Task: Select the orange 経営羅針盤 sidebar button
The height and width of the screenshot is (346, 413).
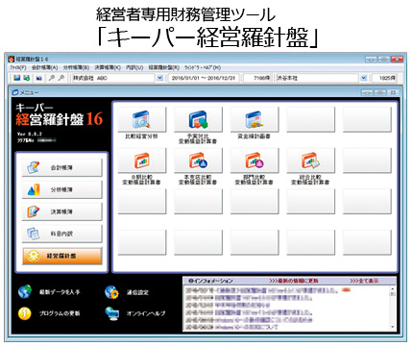Action: tap(62, 256)
